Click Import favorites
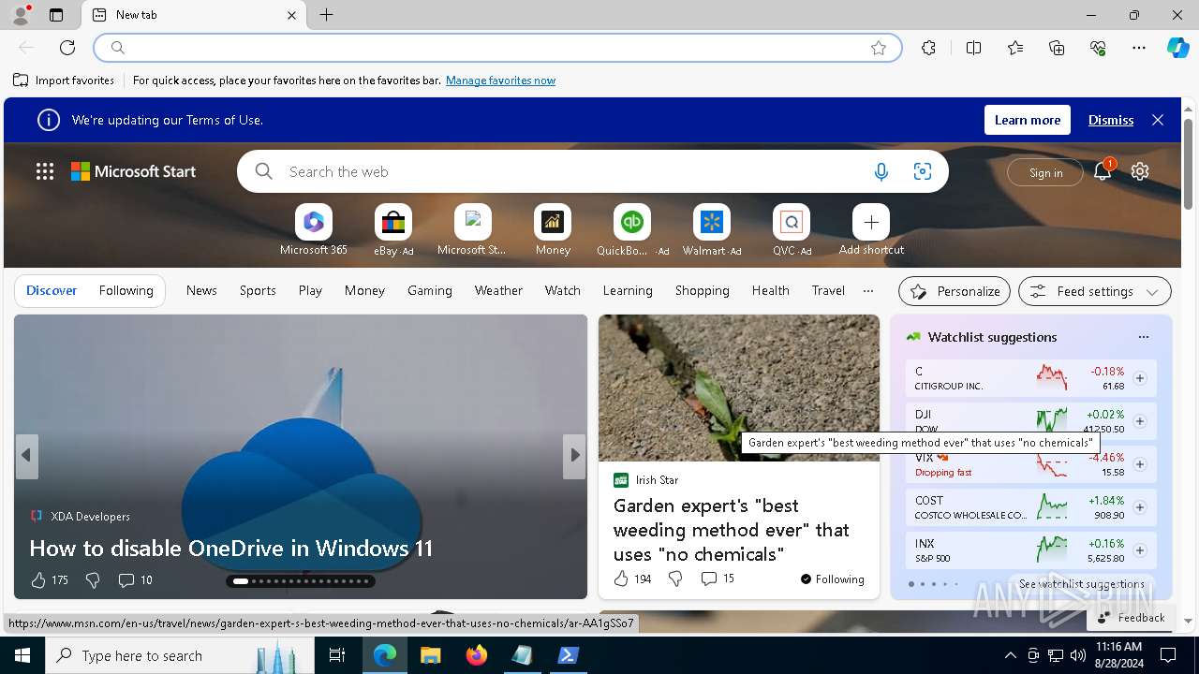Image resolution: width=1199 pixels, height=674 pixels. [x=64, y=81]
